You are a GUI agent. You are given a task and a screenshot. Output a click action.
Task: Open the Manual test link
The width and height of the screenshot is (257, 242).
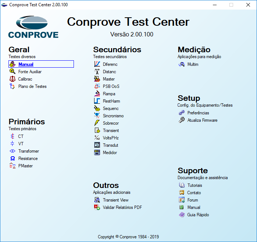coord(26,64)
